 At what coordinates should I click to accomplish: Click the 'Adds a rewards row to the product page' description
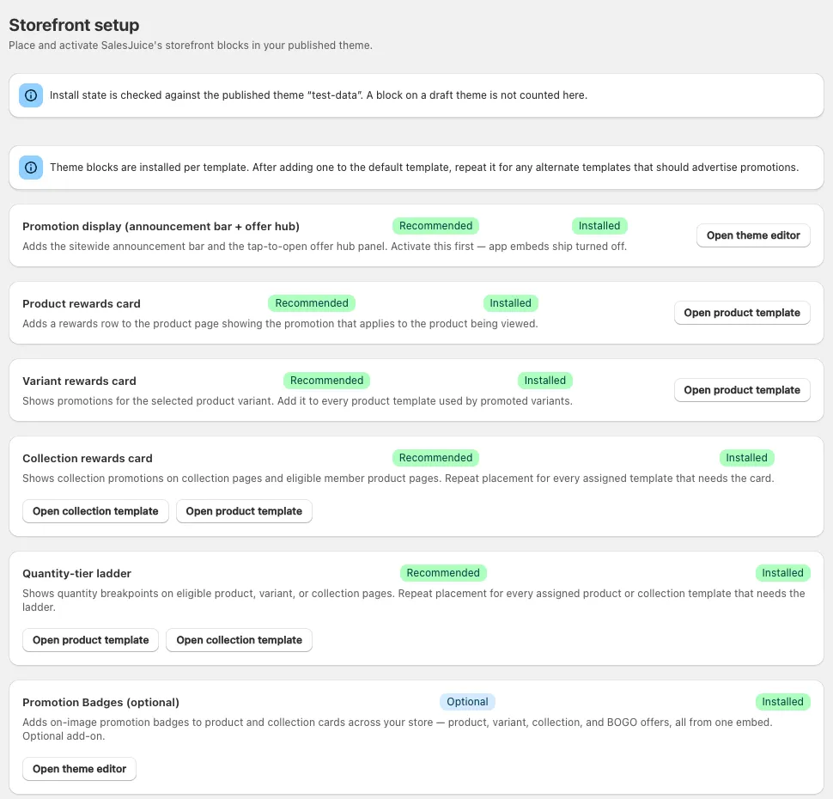pos(280,324)
